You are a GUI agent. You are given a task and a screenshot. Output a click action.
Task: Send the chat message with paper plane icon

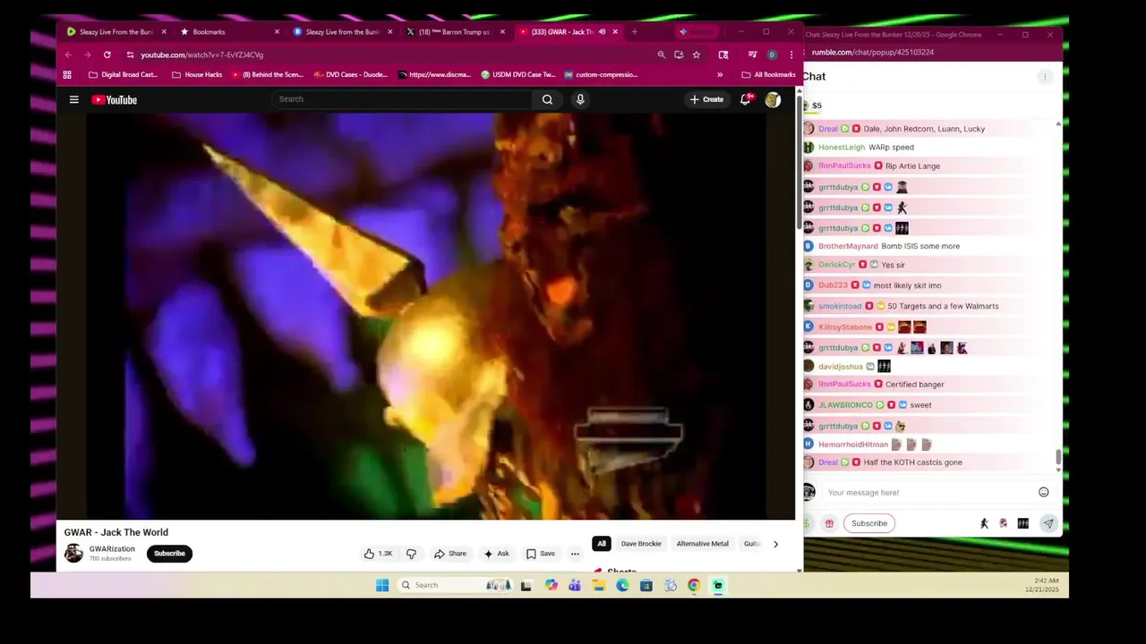(1048, 523)
